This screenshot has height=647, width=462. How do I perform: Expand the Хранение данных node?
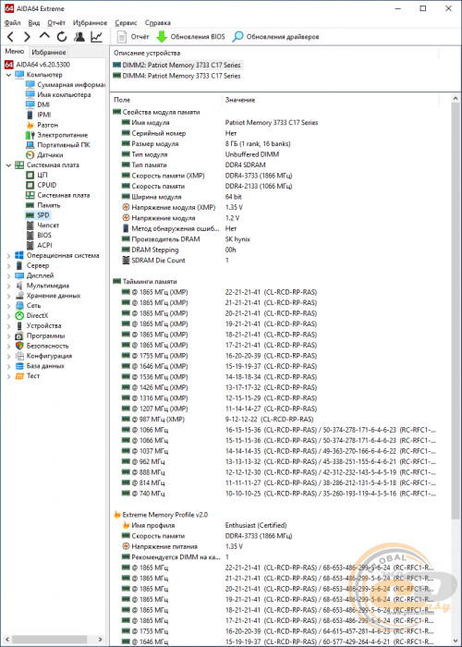[8, 296]
